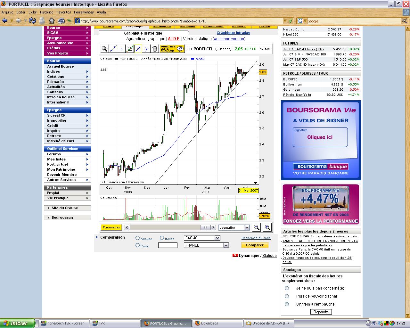The image size is (410, 328).
Task: Open the Downloads taskbar window
Action: coord(217,323)
